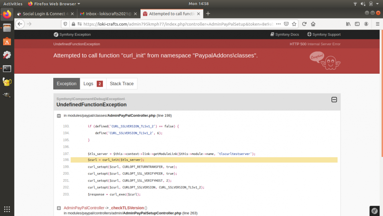
Task: Open the Logs tab
Action: 93,84
